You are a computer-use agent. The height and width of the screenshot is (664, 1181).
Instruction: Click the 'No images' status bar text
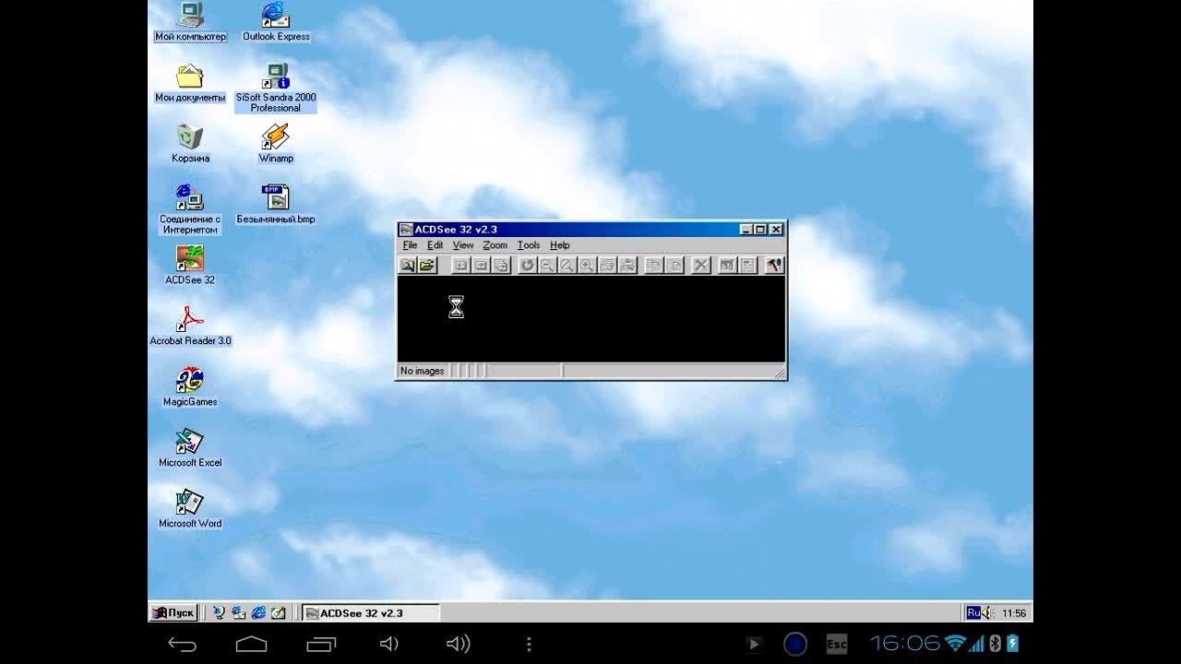pos(422,371)
